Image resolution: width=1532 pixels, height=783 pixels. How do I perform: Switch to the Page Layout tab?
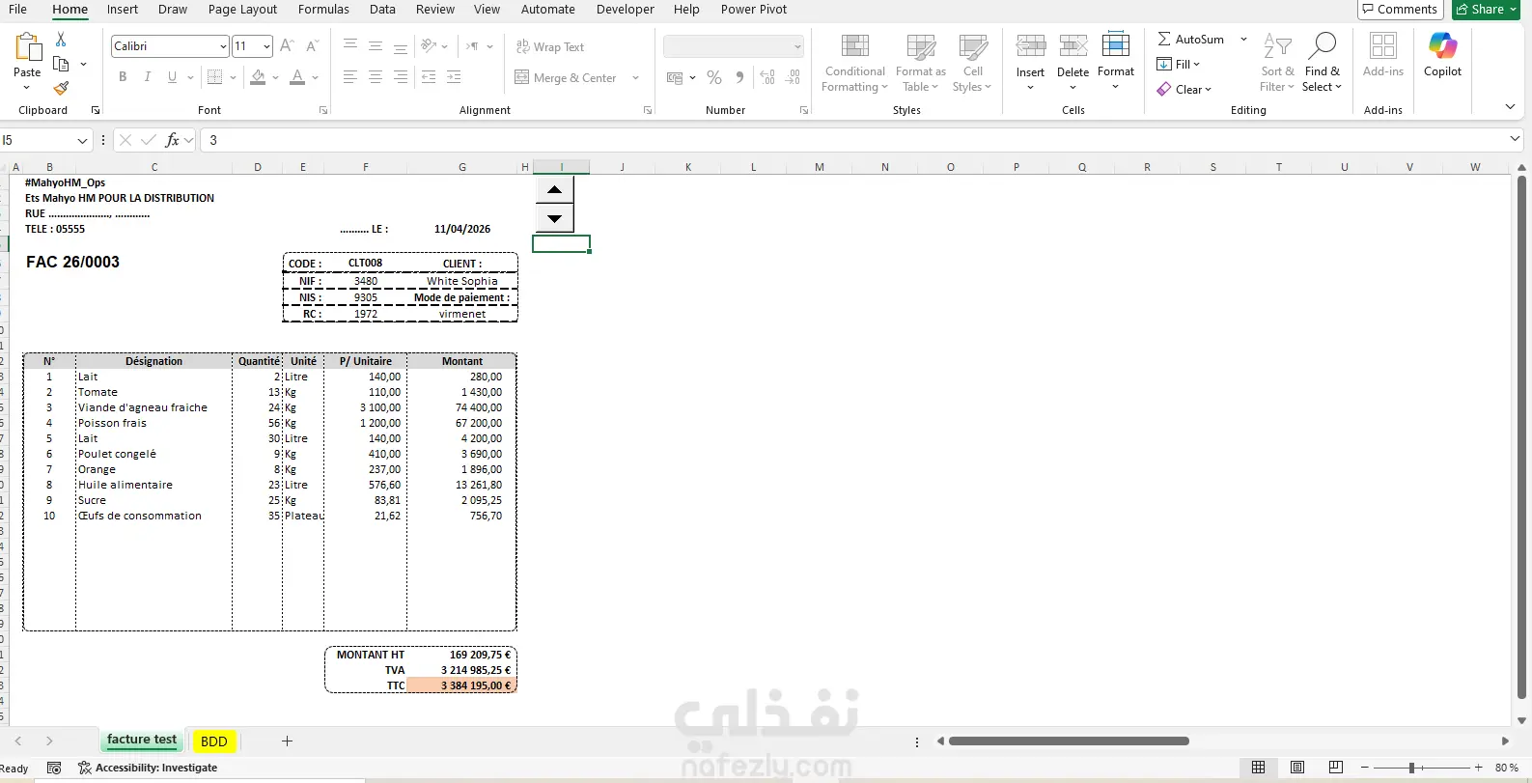click(242, 10)
